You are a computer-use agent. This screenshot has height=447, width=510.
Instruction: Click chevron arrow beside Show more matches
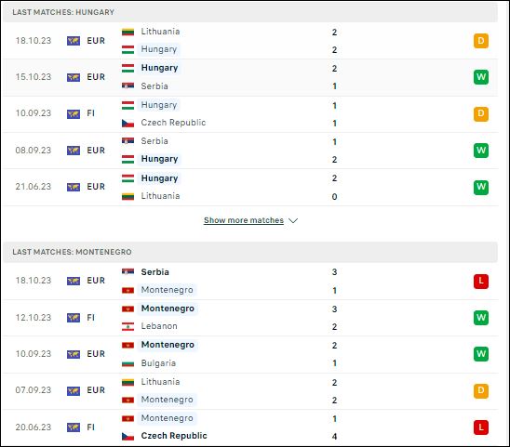[293, 220]
